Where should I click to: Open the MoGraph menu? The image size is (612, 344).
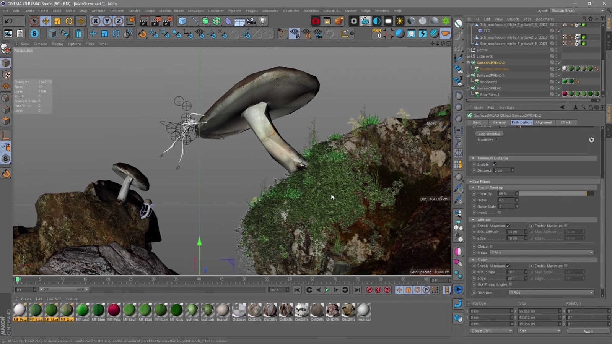[x=195, y=11]
